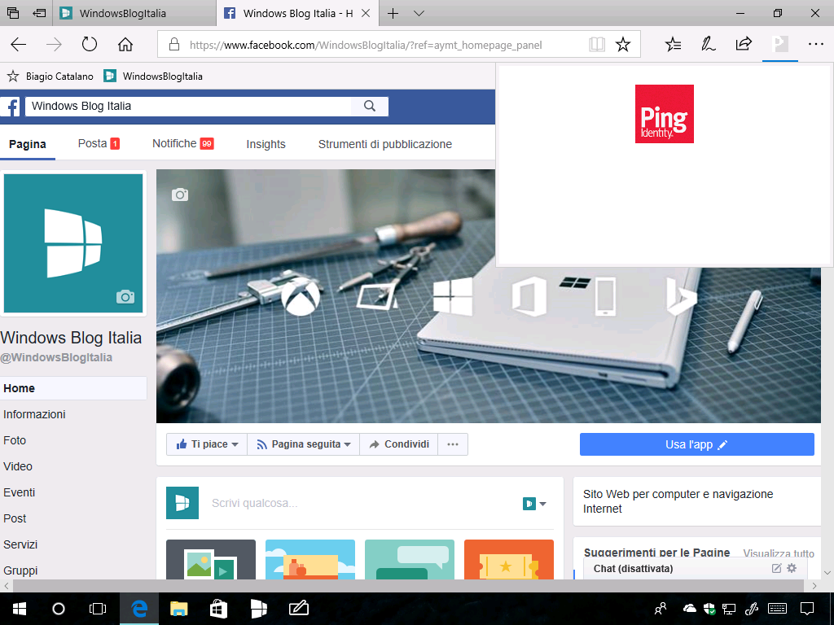The height and width of the screenshot is (625, 834).
Task: Open the Notifiche tab
Action: (183, 143)
